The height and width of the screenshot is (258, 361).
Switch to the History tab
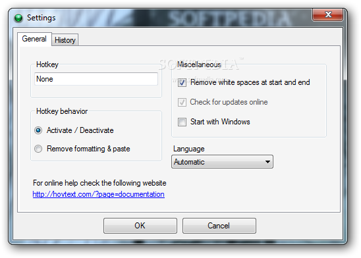click(x=65, y=40)
